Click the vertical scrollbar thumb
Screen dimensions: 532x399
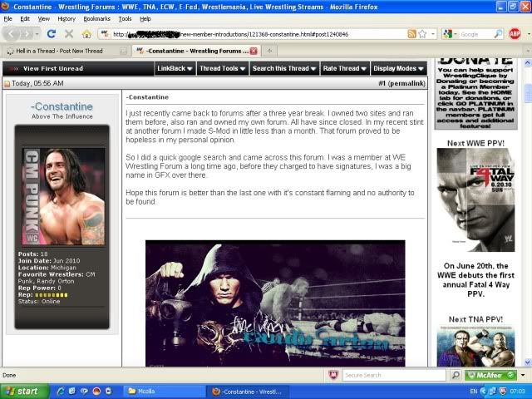pos(528,92)
